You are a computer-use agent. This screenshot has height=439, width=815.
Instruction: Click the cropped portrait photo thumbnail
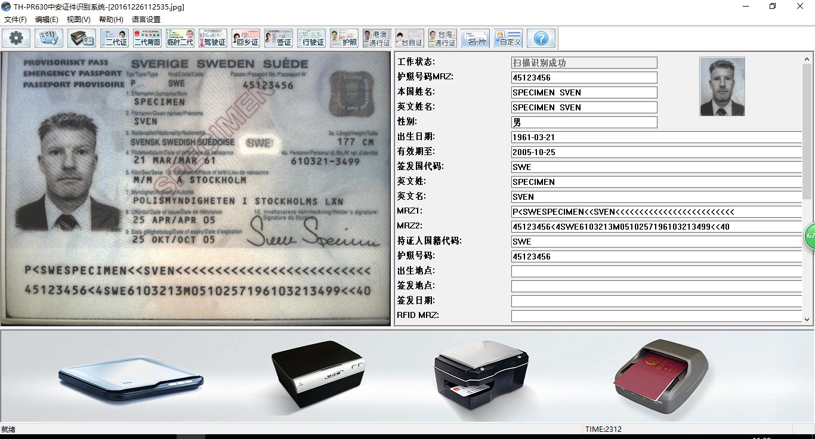722,86
